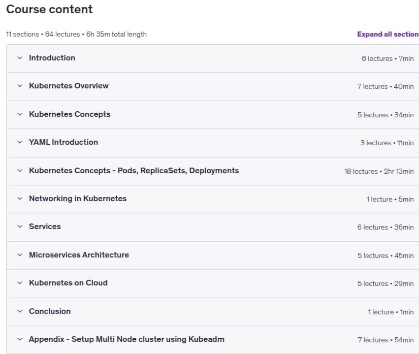The height and width of the screenshot is (354, 419).
Task: Open the Introduction section title
Action: [x=52, y=58]
